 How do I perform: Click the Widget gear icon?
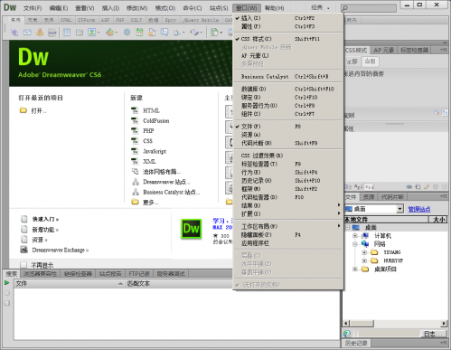coord(127,32)
